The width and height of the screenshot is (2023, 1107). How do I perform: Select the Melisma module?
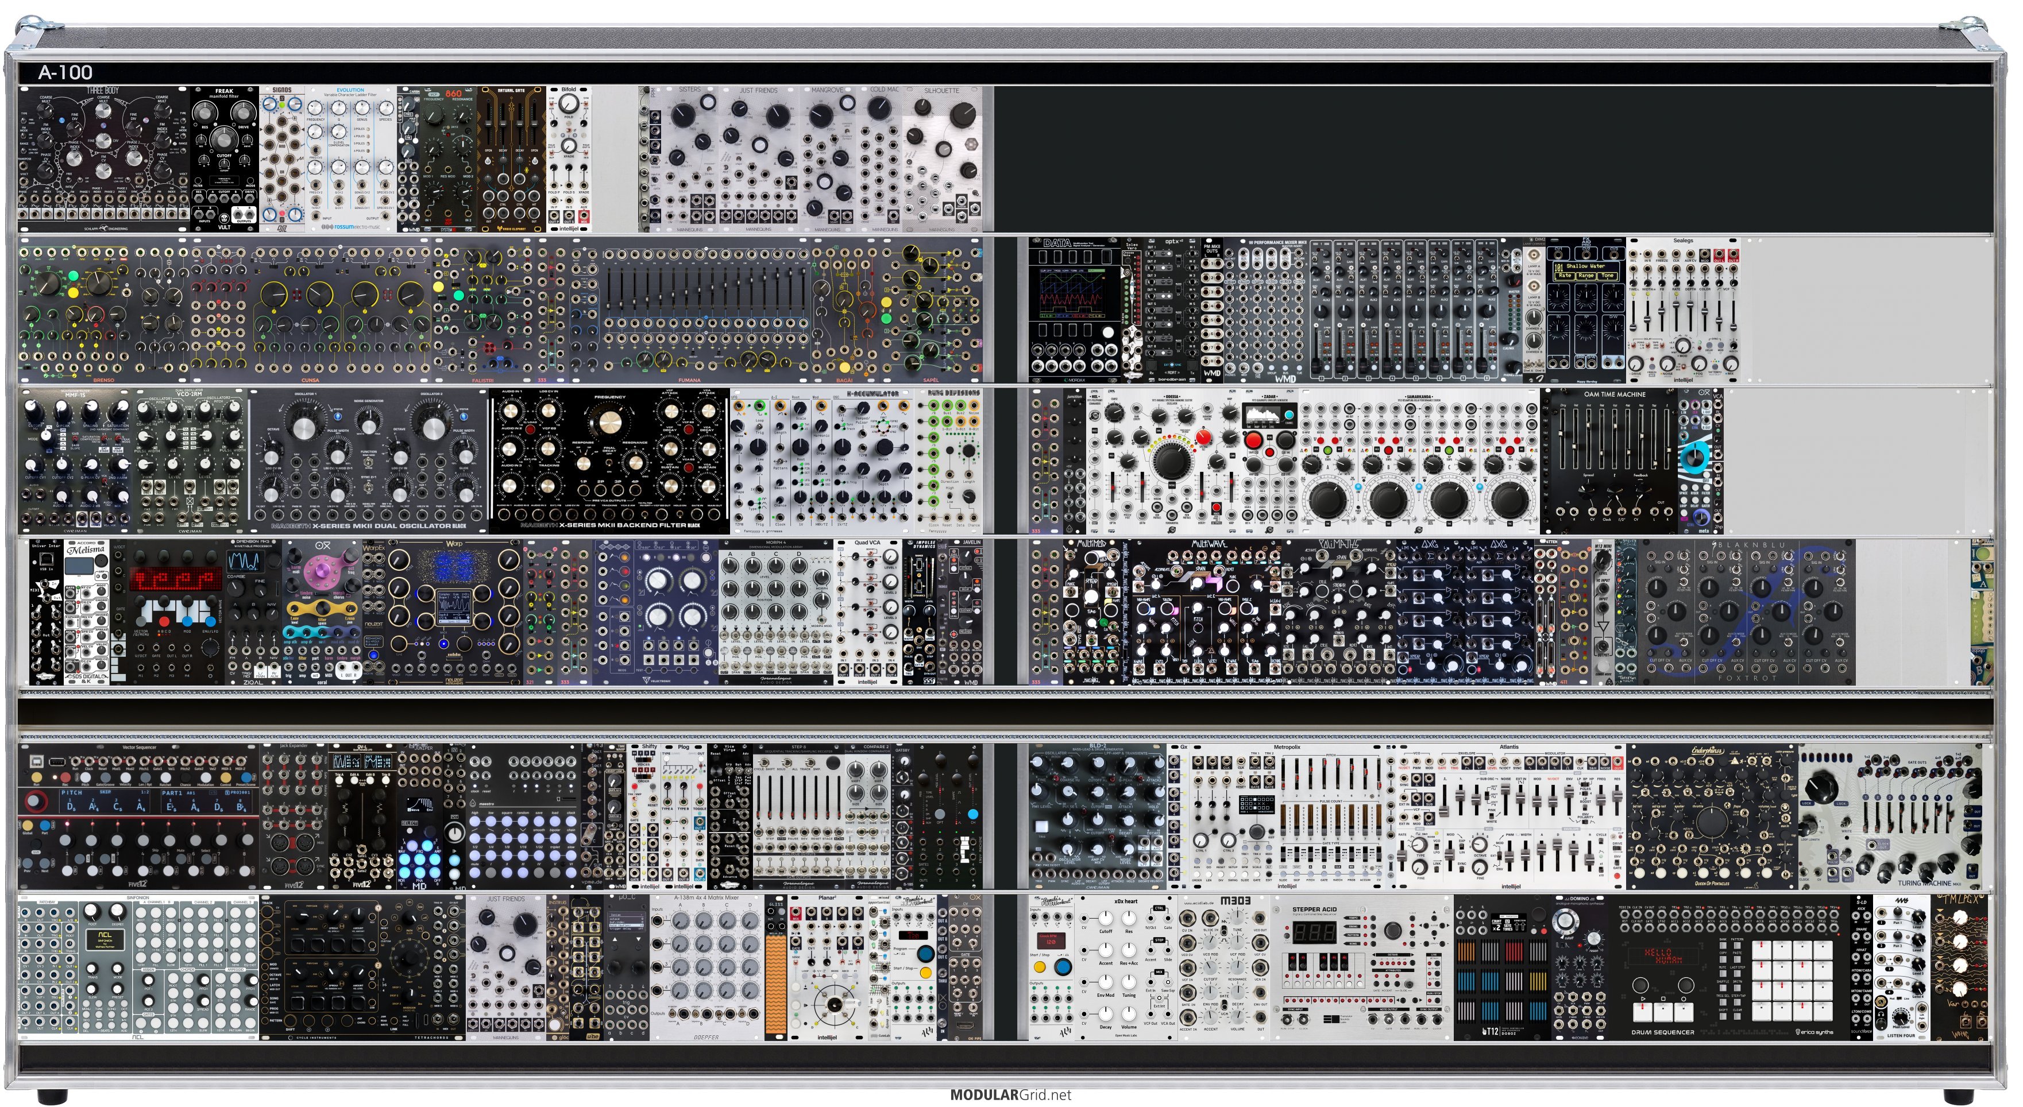(86, 613)
